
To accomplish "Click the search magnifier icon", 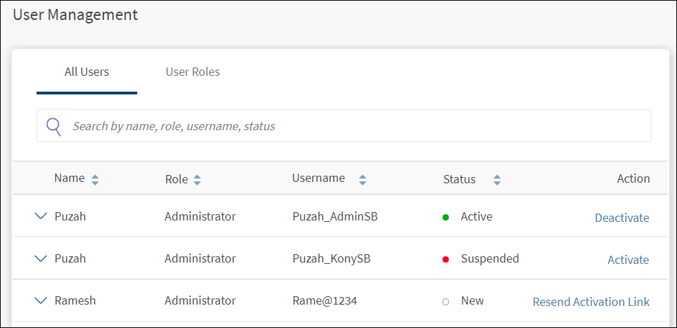I will (x=54, y=126).
